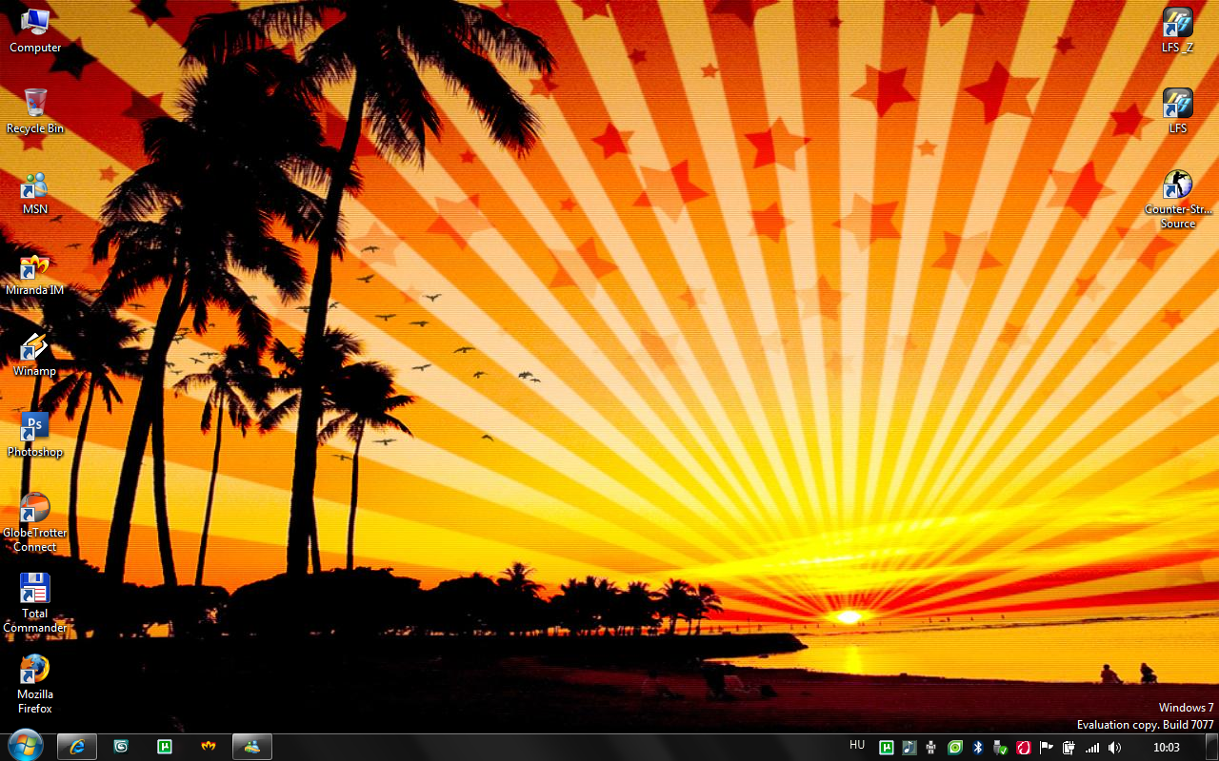The image size is (1219, 761).
Task: Click the uTorrent tray icon
Action: (887, 748)
